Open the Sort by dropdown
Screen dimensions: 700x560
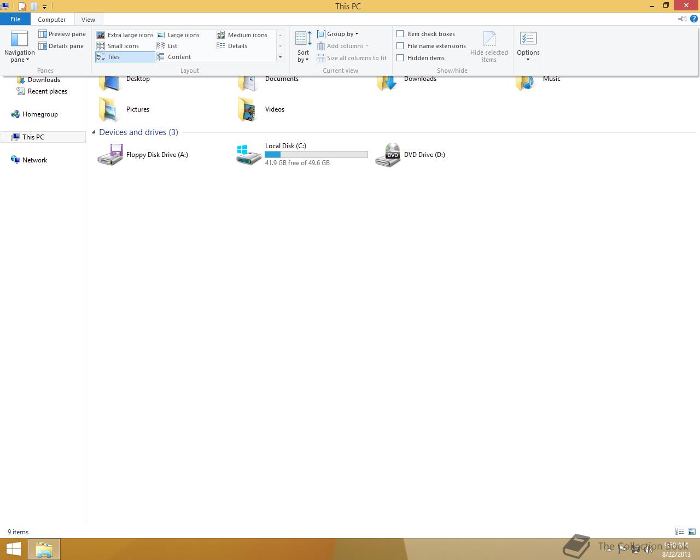(303, 46)
